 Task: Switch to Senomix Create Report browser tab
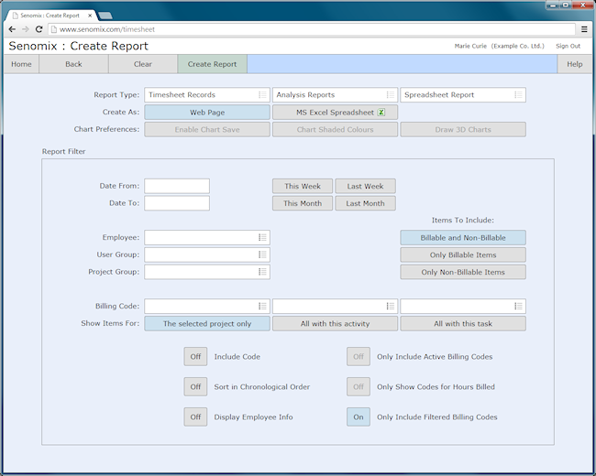[x=50, y=16]
